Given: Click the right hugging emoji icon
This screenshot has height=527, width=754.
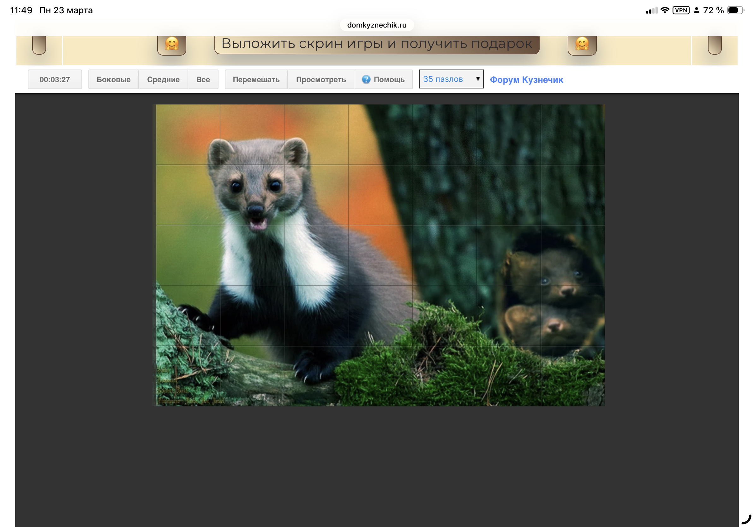Looking at the screenshot, I should click(582, 44).
